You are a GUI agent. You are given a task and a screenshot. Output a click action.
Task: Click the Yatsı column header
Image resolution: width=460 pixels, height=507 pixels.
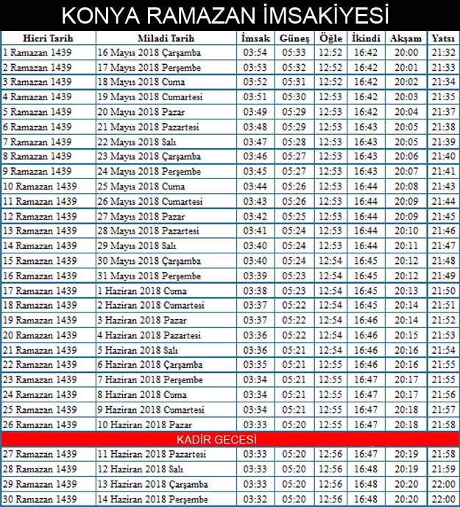point(442,38)
